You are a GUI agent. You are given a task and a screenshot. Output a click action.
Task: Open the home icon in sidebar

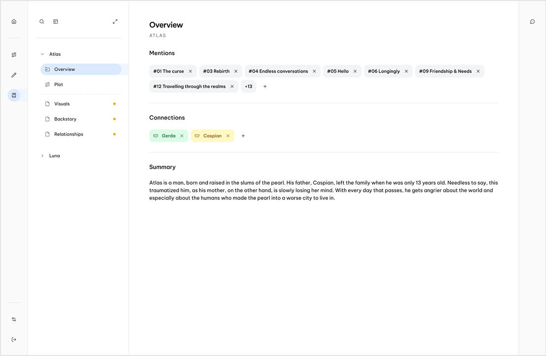pyautogui.click(x=14, y=22)
